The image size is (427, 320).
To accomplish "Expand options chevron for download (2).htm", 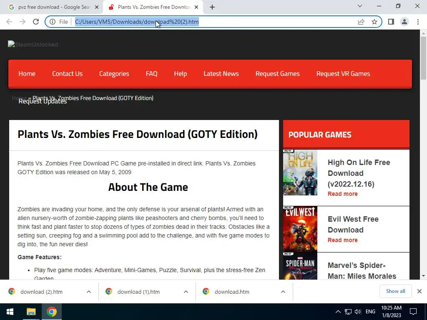I will pos(89,292).
